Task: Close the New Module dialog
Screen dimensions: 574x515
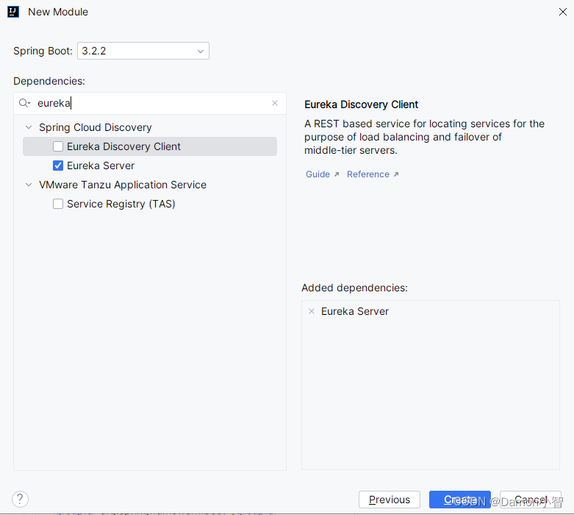Action: pos(563,12)
